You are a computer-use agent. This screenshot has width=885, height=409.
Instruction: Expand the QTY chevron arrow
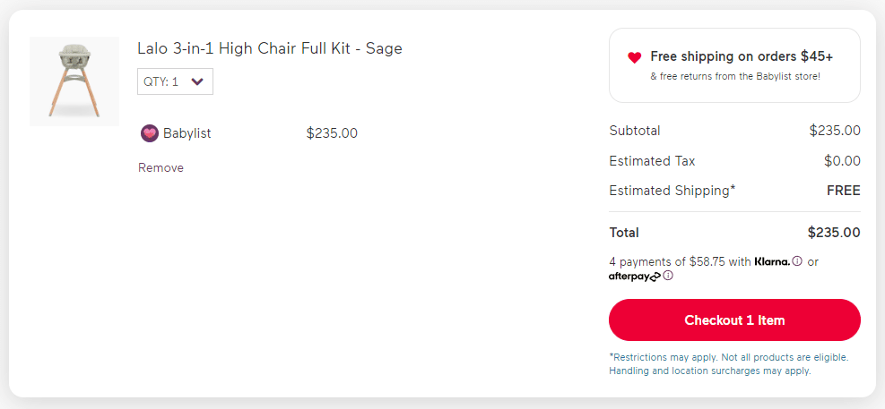click(197, 81)
